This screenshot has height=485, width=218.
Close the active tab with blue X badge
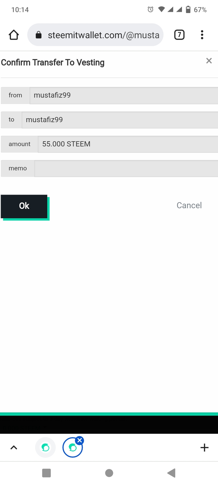tap(80, 440)
